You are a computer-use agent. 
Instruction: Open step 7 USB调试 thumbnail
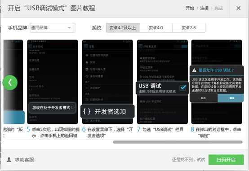162,82
